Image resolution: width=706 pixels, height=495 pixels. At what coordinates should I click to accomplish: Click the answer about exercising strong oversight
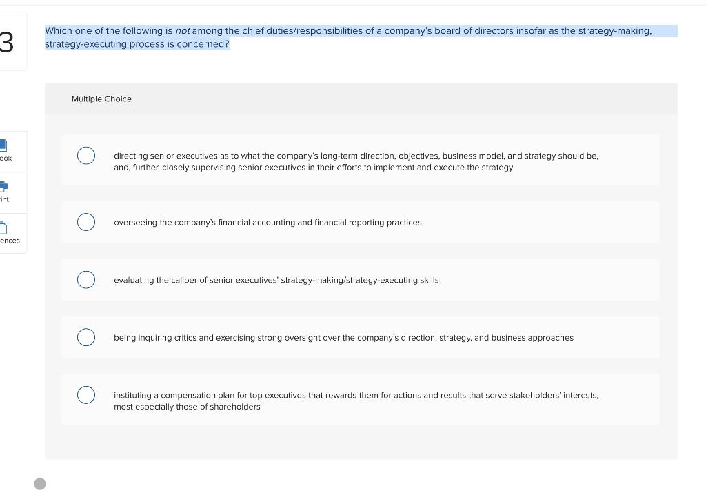click(343, 337)
